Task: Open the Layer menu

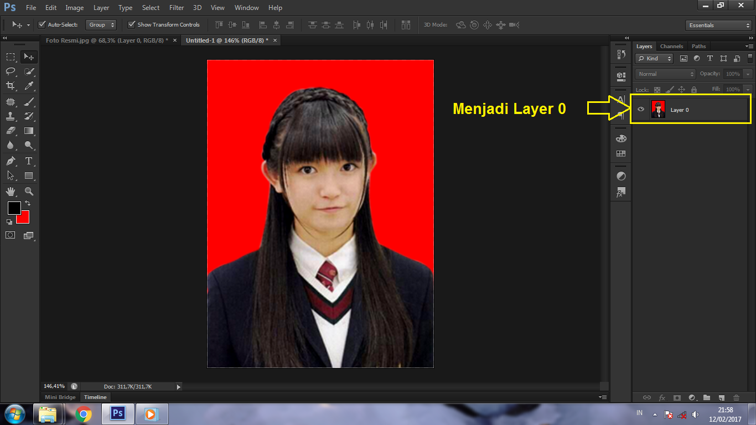Action: coord(101,8)
